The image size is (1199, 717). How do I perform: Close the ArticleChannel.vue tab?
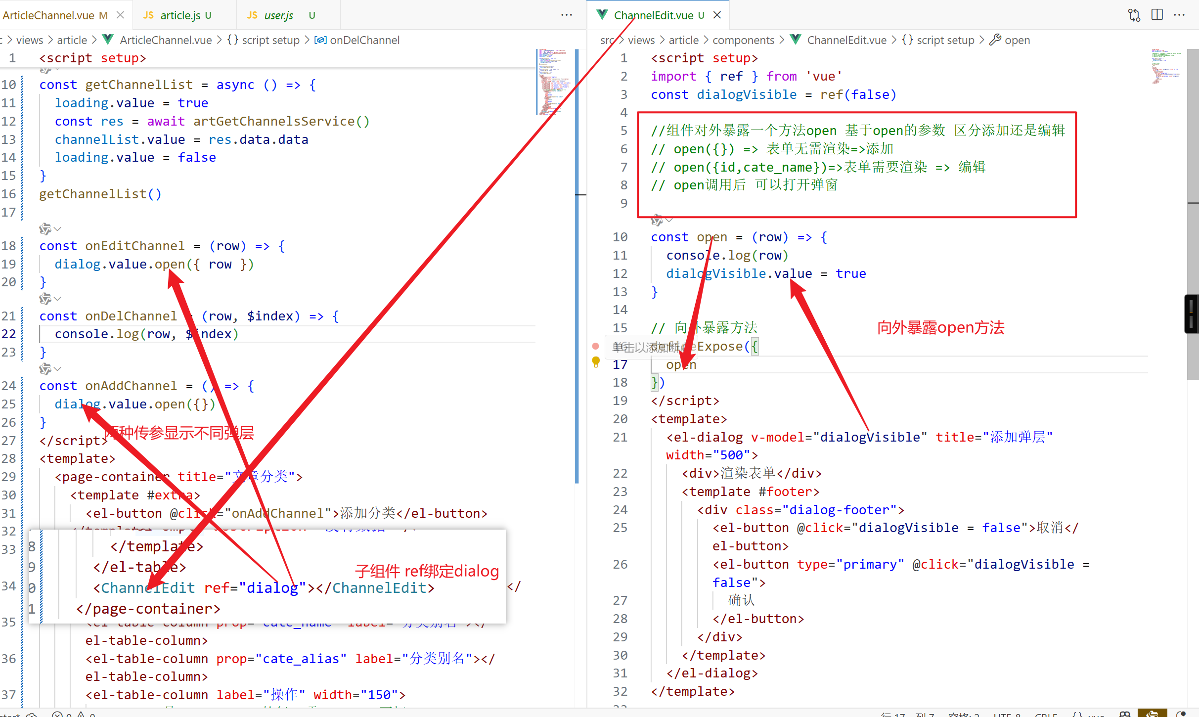click(x=120, y=15)
